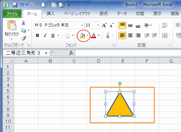Open the 配置 dialog launcher

[x=170, y=45]
